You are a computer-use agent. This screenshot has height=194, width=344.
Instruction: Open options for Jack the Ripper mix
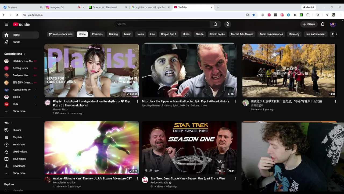(235, 102)
